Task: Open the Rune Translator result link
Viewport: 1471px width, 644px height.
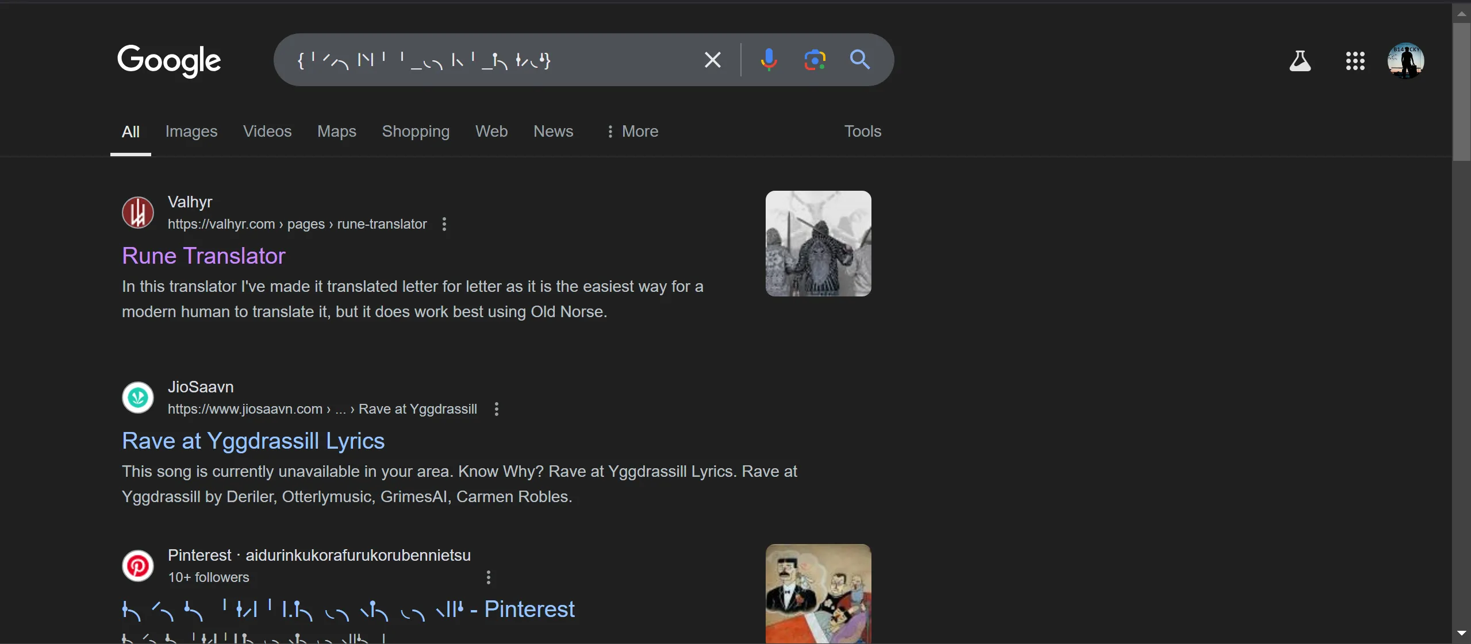Action: tap(203, 256)
